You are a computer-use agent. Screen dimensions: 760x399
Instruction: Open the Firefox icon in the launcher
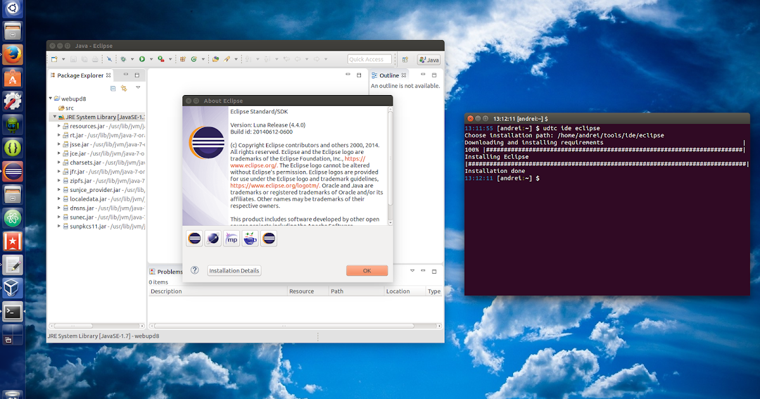13,54
